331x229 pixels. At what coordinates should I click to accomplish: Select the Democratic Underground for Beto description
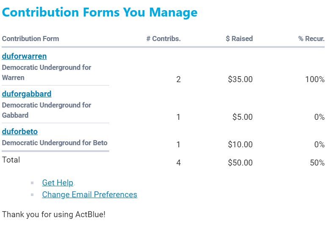pos(55,143)
